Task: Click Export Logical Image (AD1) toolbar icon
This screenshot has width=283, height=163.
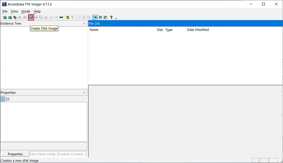Action: (41, 17)
